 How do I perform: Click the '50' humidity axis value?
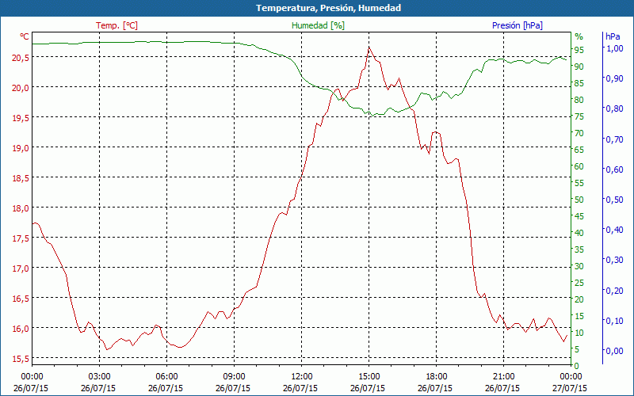pyautogui.click(x=579, y=200)
